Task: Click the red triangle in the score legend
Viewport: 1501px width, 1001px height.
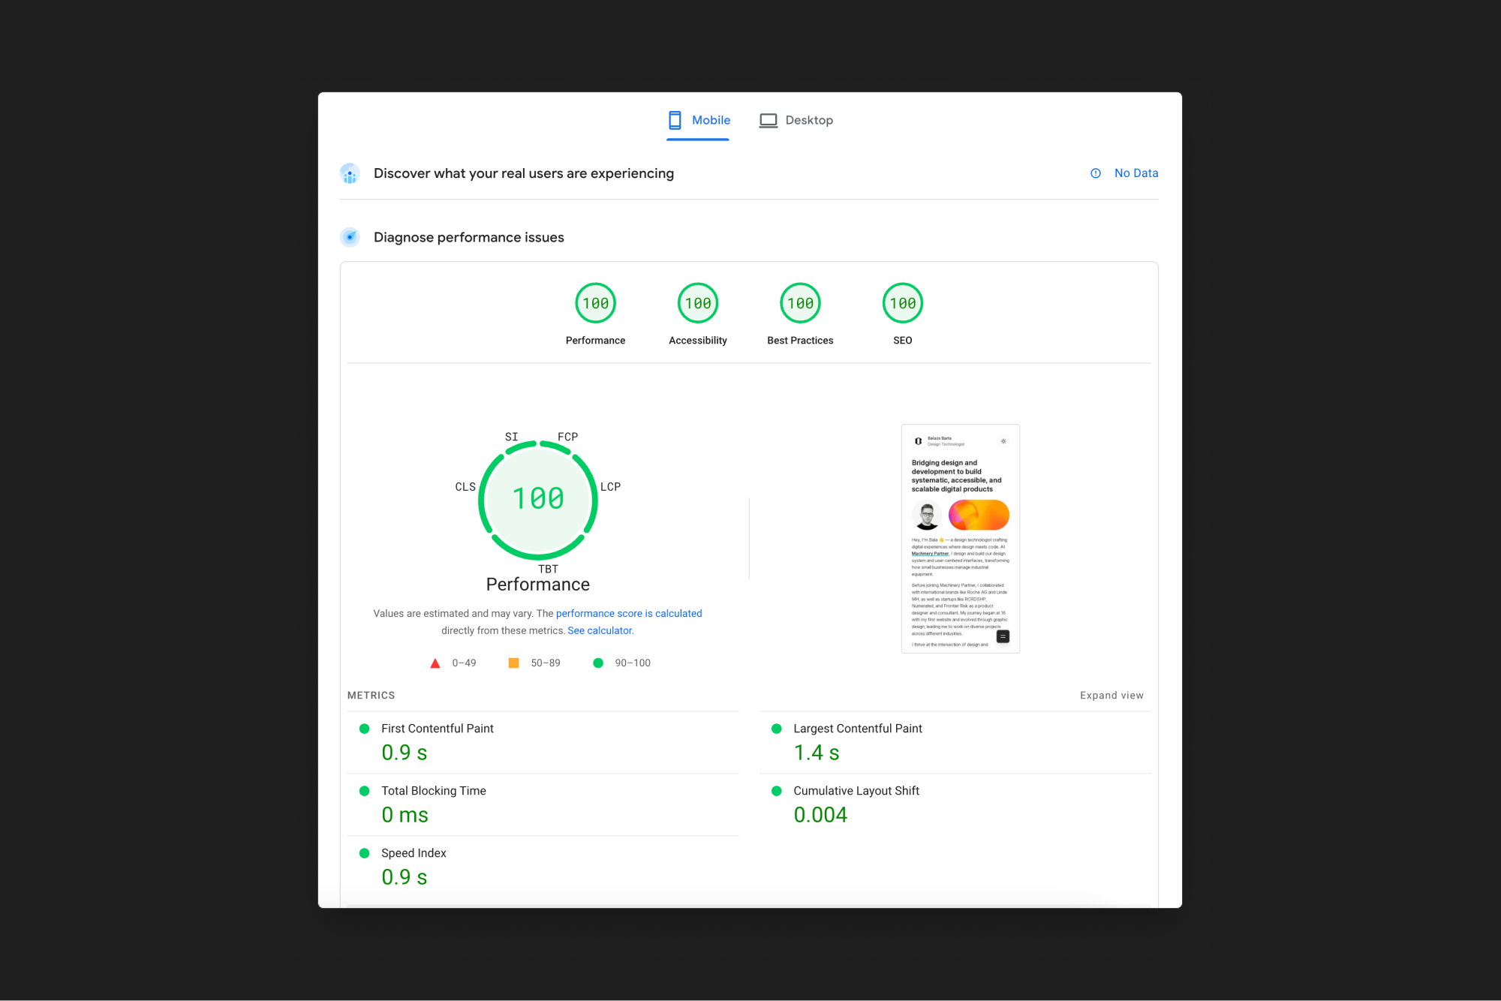Action: (x=435, y=663)
